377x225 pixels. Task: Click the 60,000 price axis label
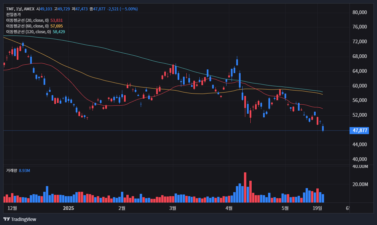360,86
